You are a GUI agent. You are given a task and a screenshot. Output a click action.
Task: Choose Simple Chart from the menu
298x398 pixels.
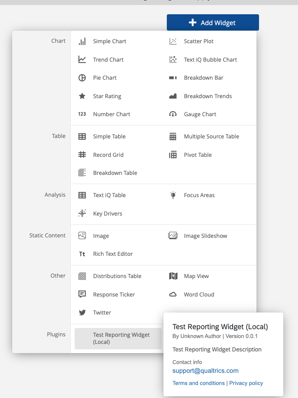tap(109, 42)
